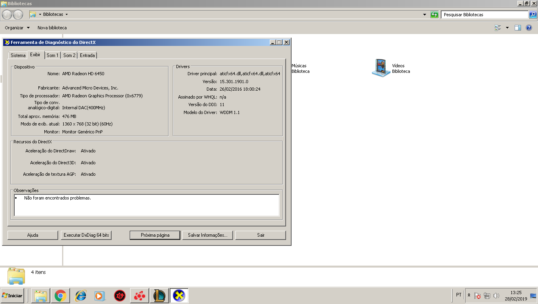
Task: Click the green refresh button in address bar
Action: pyautogui.click(x=435, y=15)
